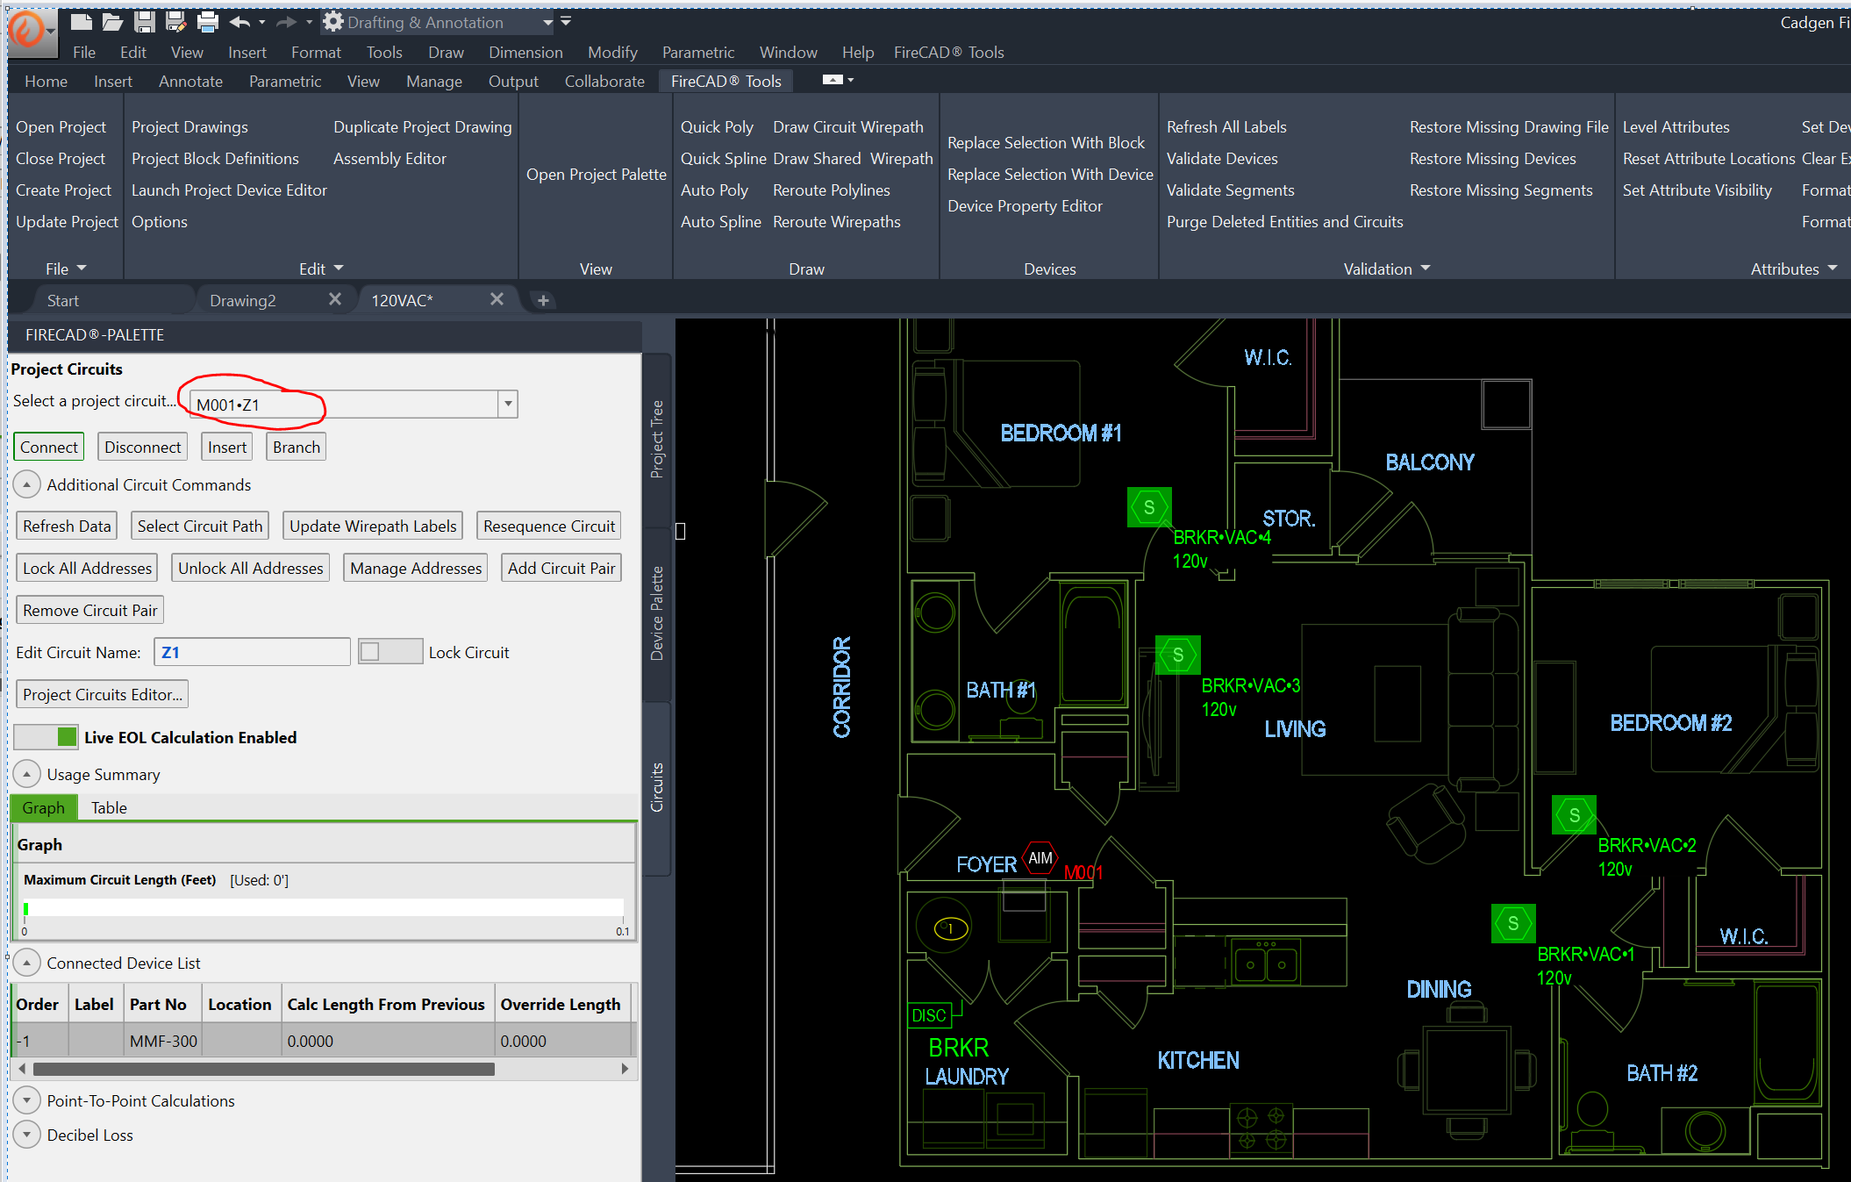This screenshot has height=1182, width=1851.
Task: Select smoke detector symbol BRKR•VAC•3
Action: click(x=1177, y=655)
